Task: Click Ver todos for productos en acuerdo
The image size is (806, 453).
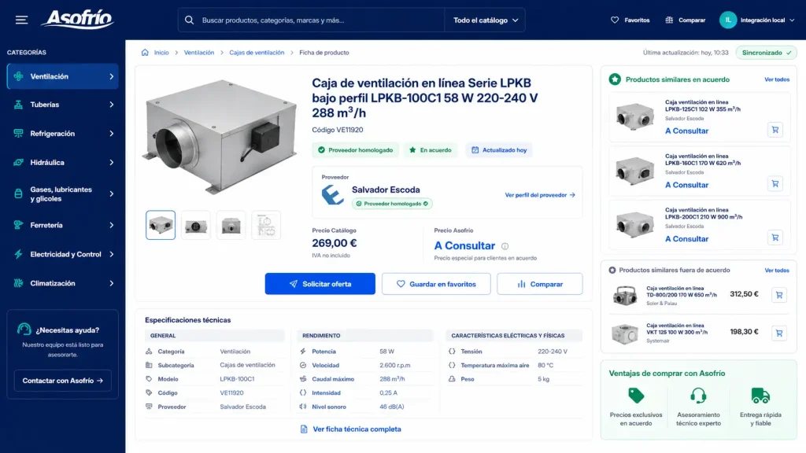Action: [x=777, y=79]
